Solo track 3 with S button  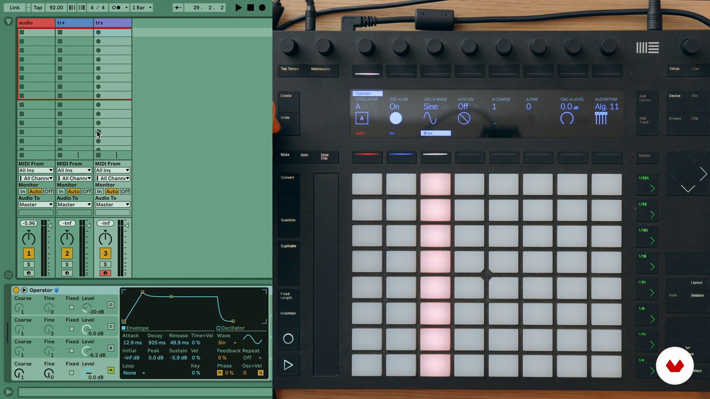pos(105,265)
